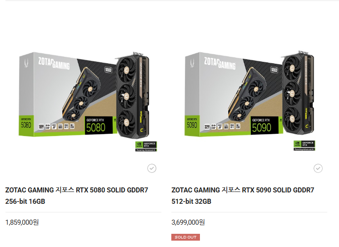This screenshot has height=247, width=339.
Task: Click the upright RTX 5090 graphics card
Action: point(298,93)
